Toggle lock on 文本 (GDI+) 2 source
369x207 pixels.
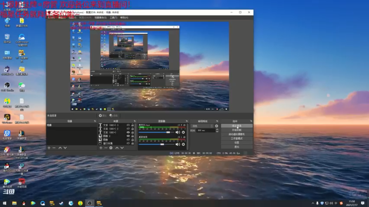click(x=132, y=129)
